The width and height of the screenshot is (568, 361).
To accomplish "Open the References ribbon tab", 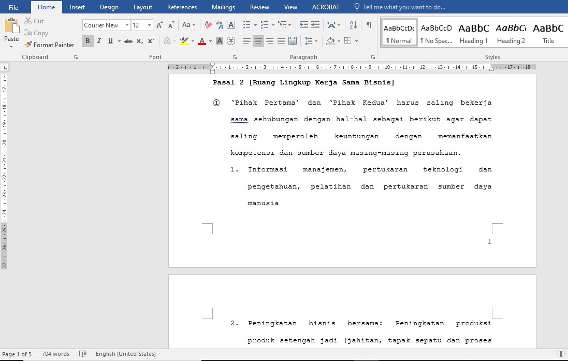I will click(182, 7).
